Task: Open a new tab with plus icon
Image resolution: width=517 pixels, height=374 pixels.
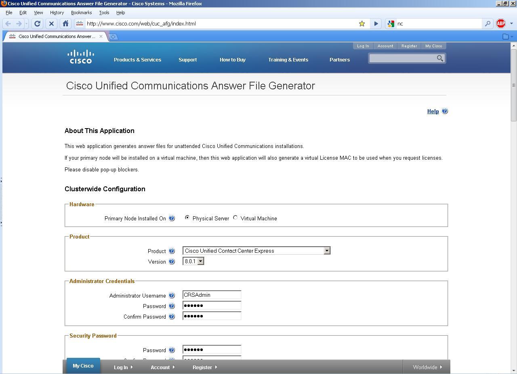Action: (113, 36)
